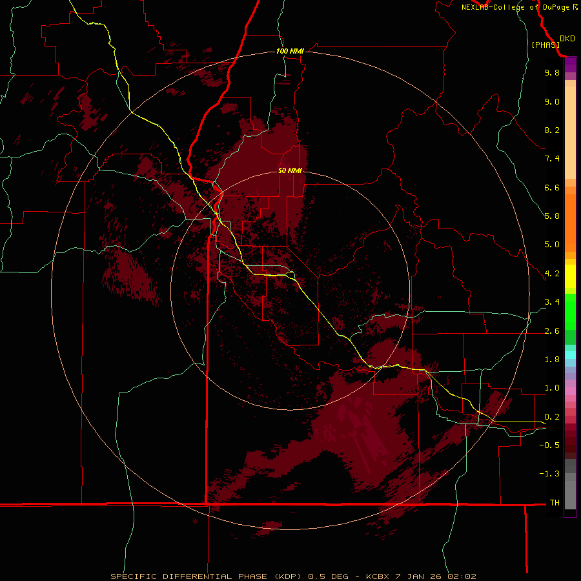Click the 100 NMI range ring label
Image resolution: width=581 pixels, height=581 pixels.
point(290,51)
